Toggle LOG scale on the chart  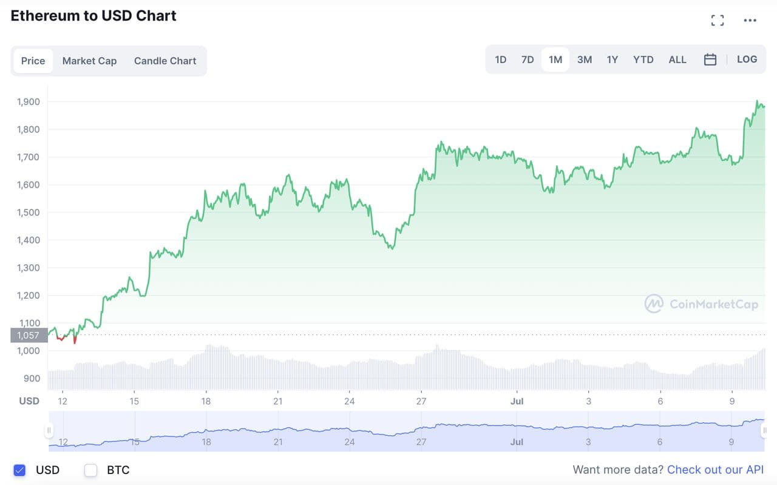(x=747, y=59)
